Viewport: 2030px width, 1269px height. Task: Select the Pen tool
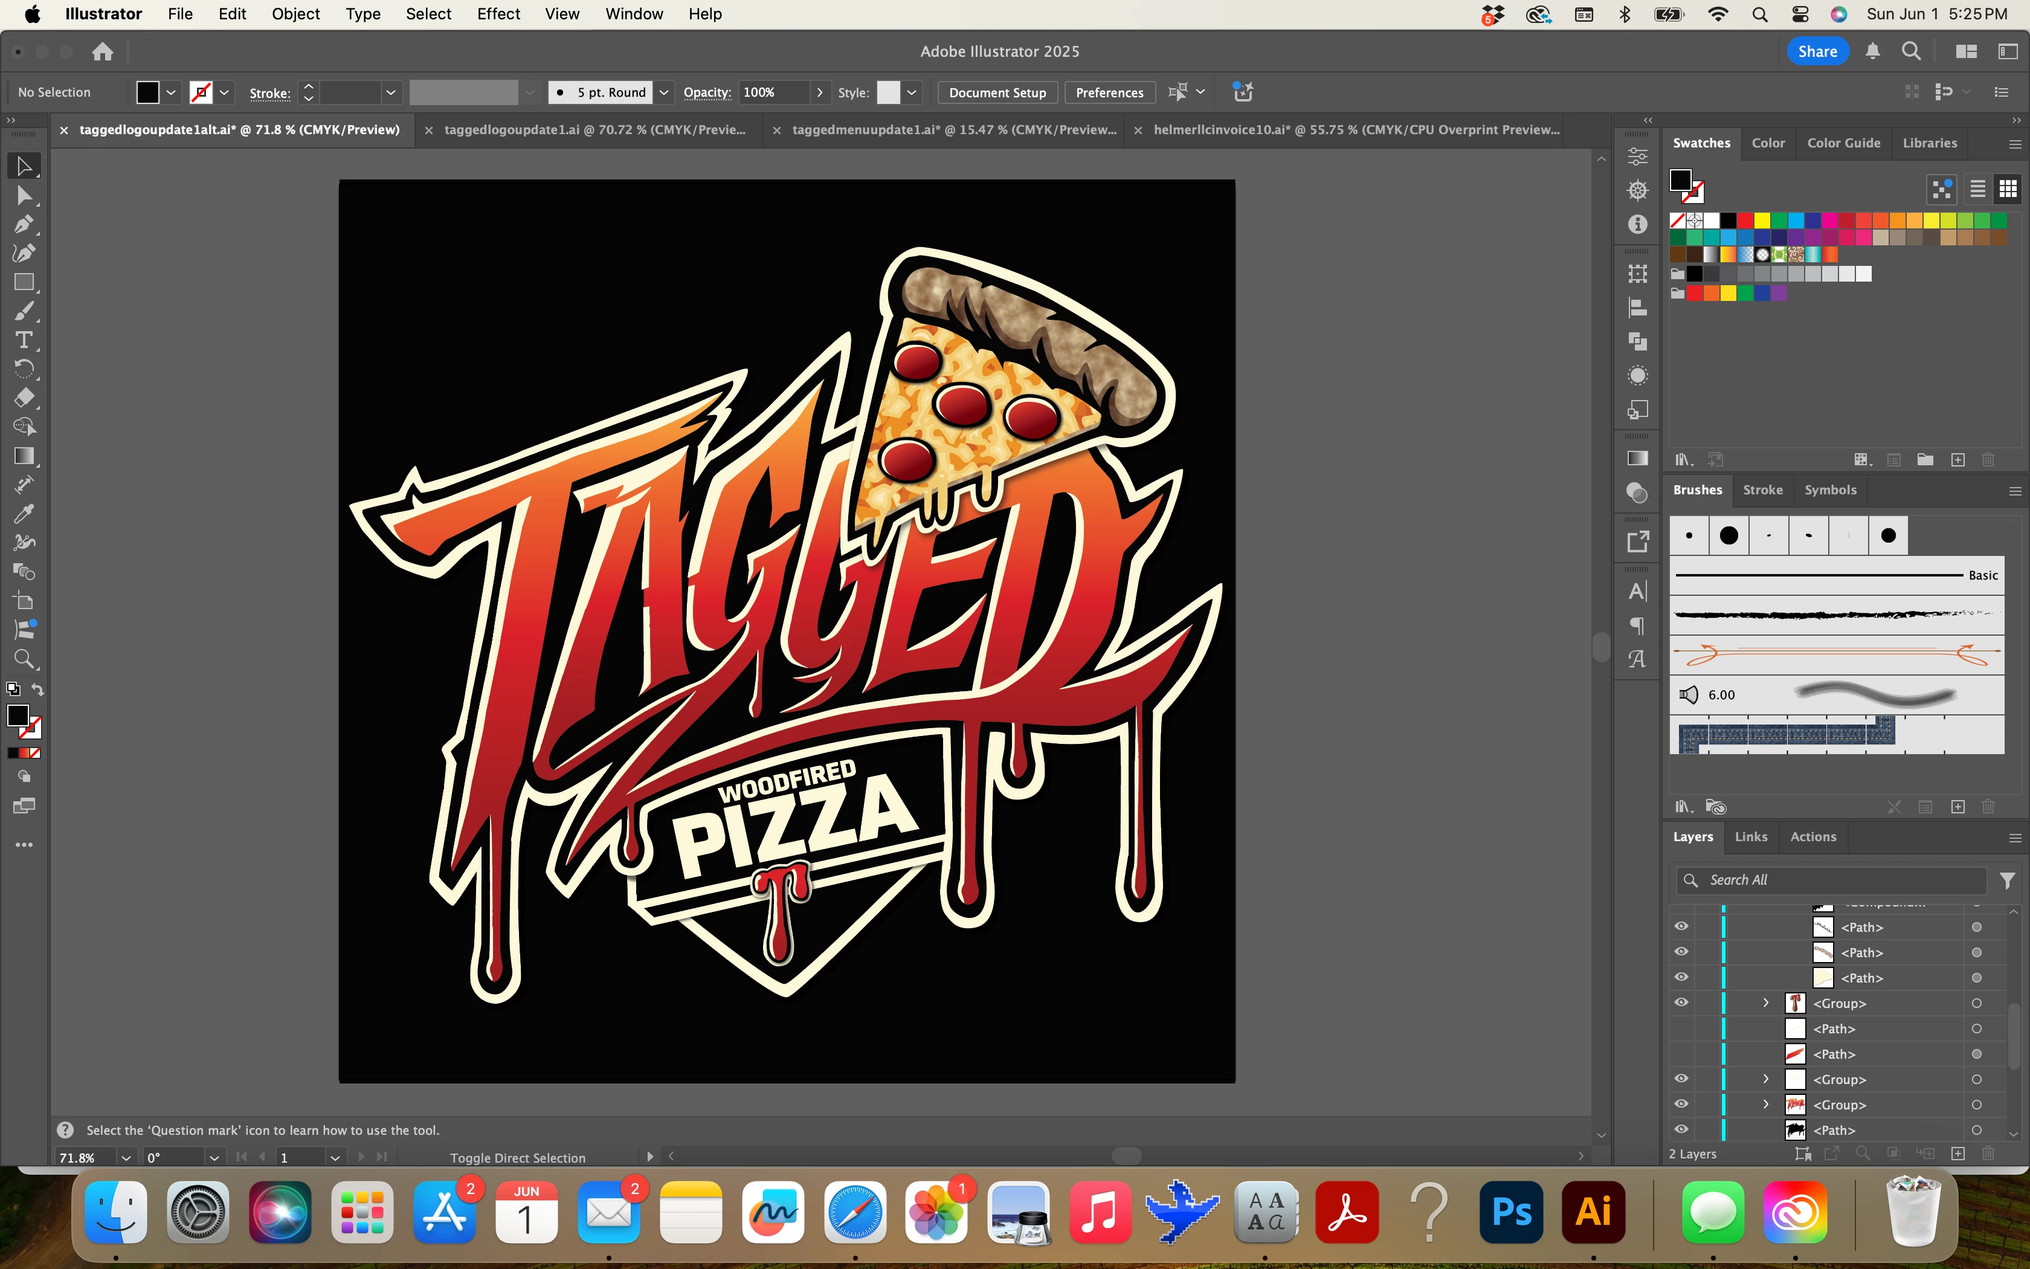pyautogui.click(x=24, y=225)
